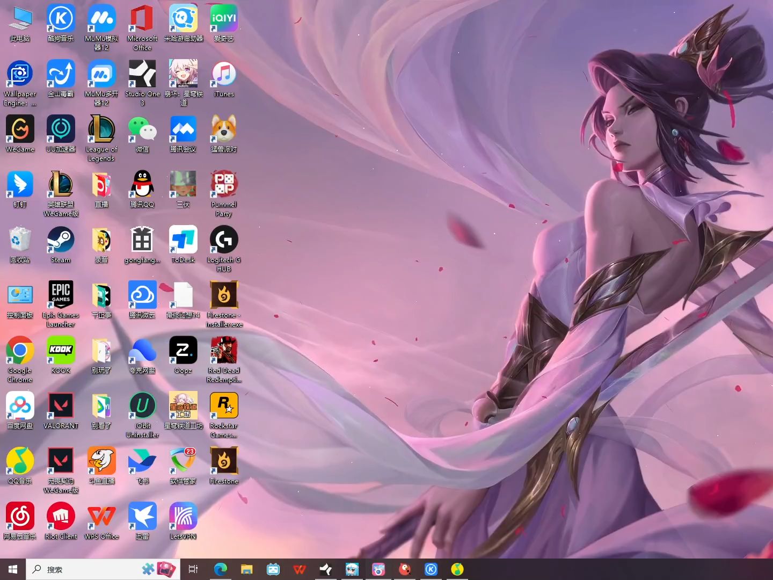Open UU加速器 shortcut

pos(61,134)
